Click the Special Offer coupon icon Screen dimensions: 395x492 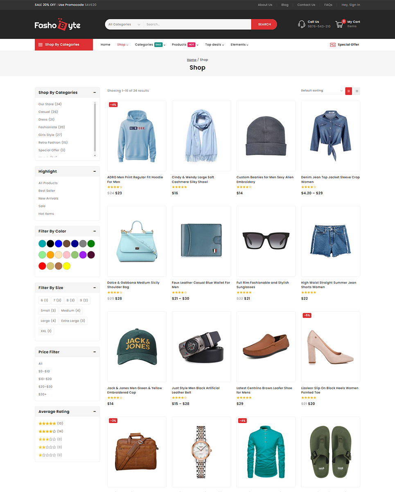(333, 45)
